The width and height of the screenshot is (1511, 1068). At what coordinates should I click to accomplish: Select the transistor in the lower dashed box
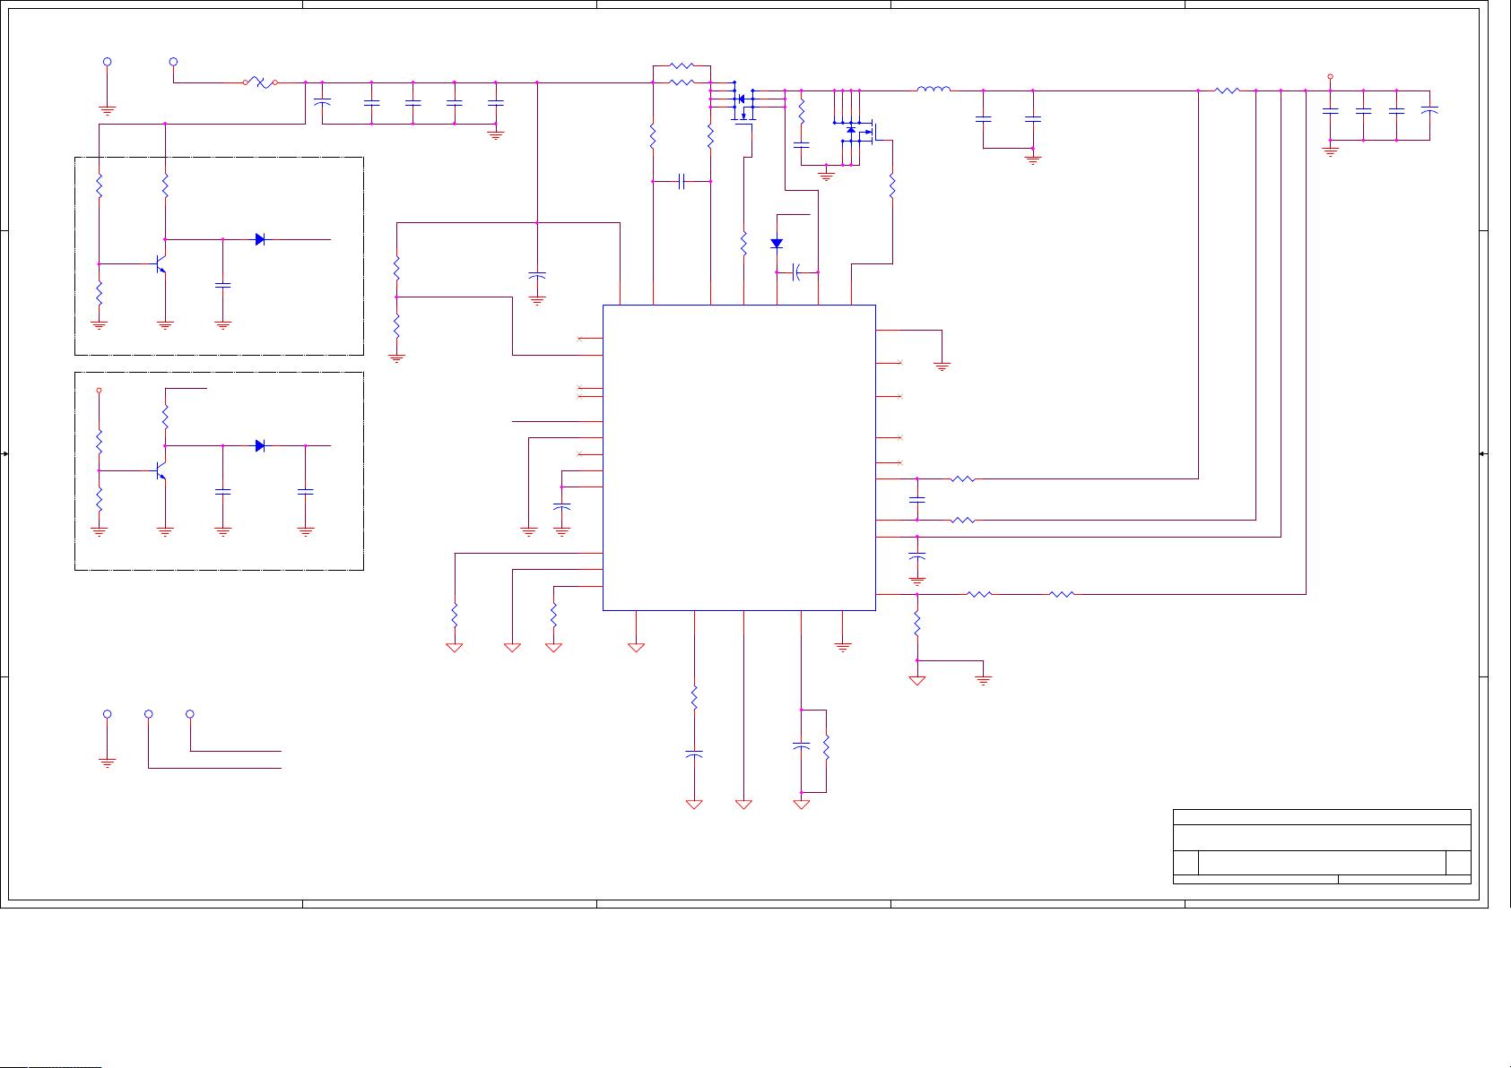pyautogui.click(x=160, y=470)
